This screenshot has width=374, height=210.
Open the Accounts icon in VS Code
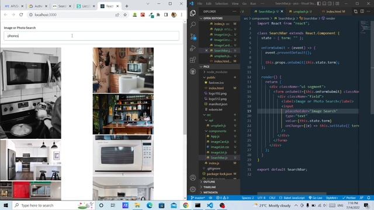(x=193, y=177)
